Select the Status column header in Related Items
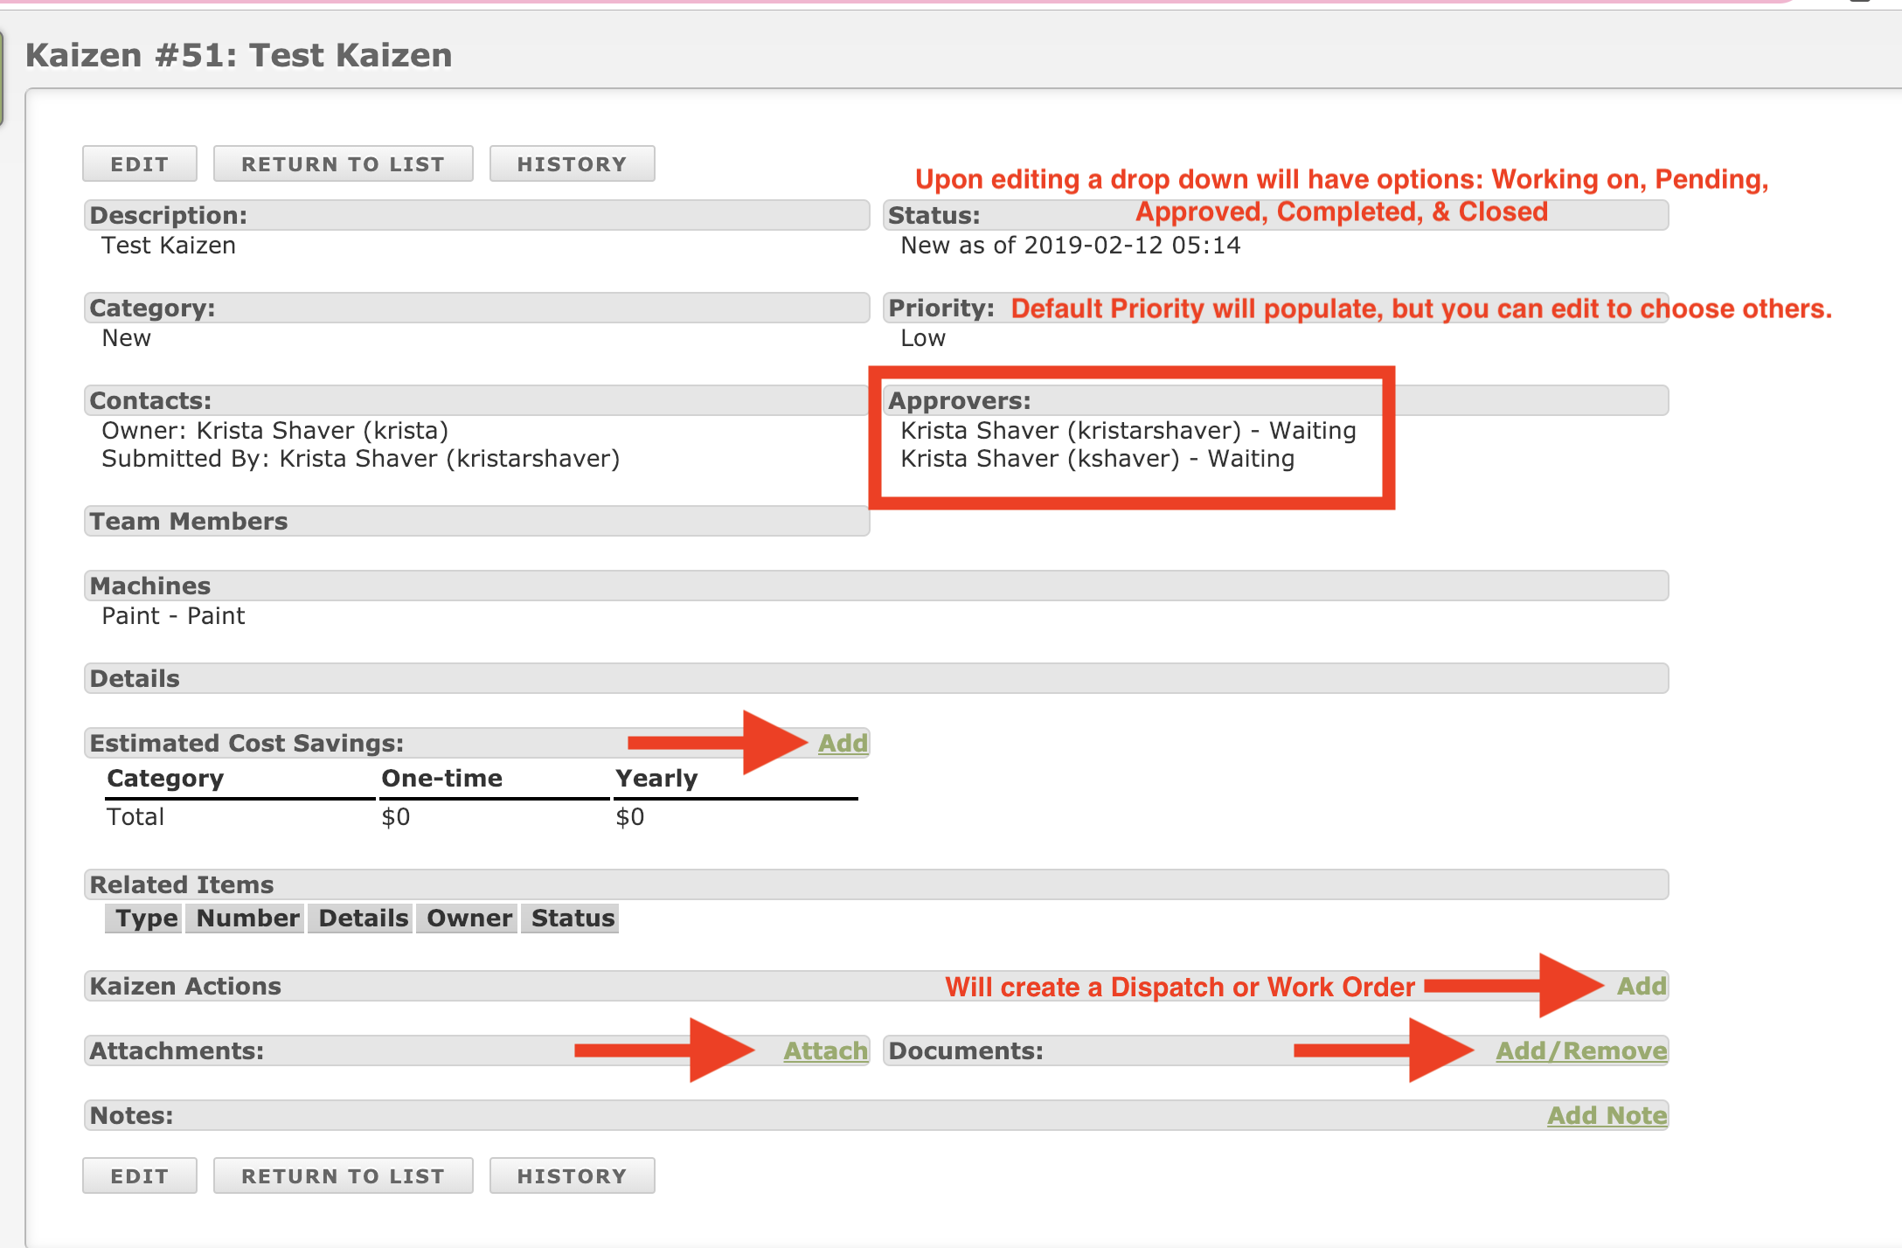 [571, 919]
